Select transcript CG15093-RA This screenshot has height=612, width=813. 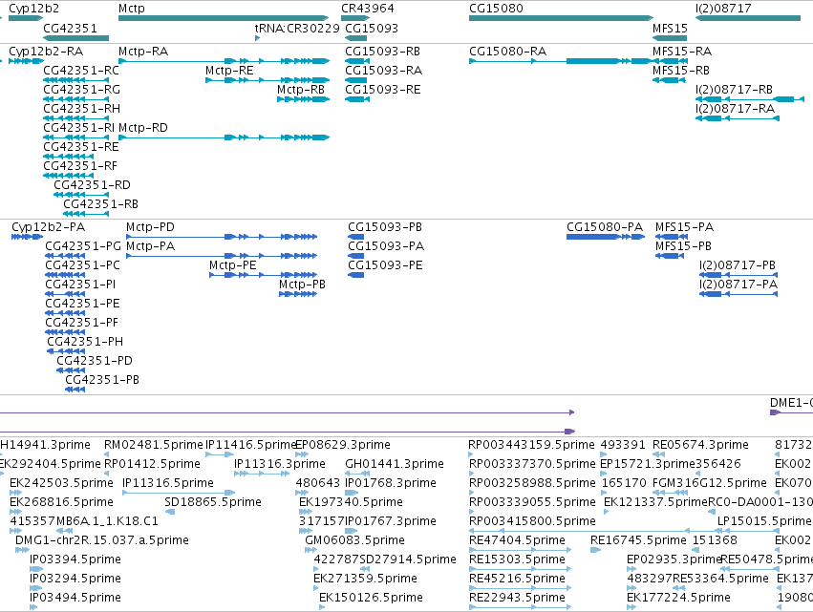coord(383,71)
